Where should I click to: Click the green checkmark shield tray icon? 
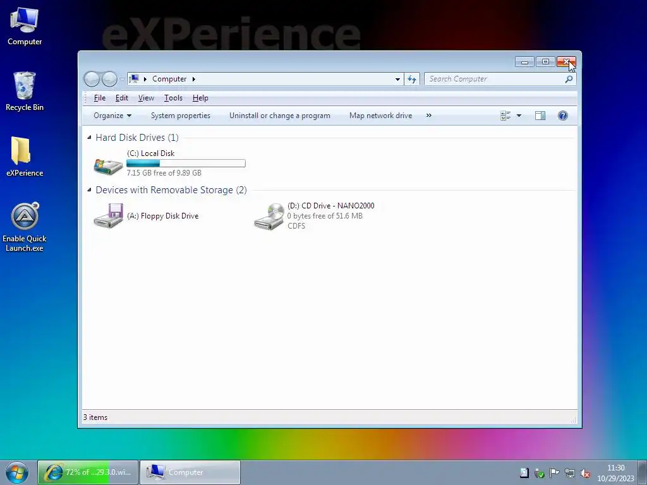[x=540, y=473]
